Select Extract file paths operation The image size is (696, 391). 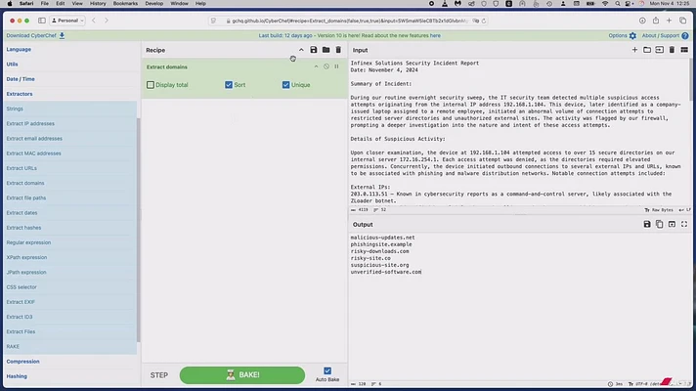click(x=70, y=197)
